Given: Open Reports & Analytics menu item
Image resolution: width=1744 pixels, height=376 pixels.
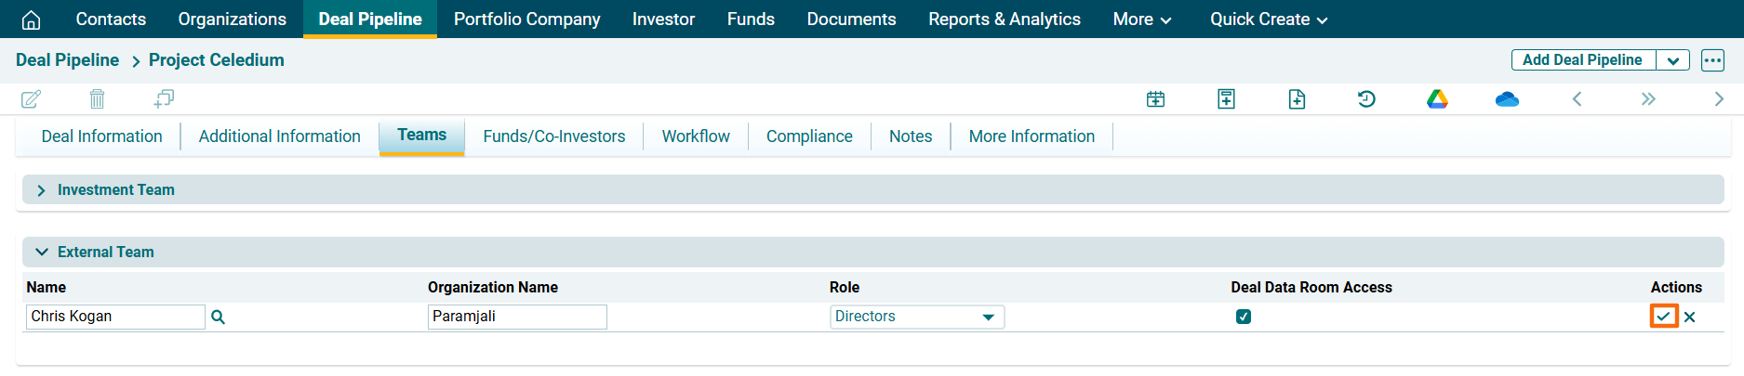Looking at the screenshot, I should pyautogui.click(x=1004, y=19).
